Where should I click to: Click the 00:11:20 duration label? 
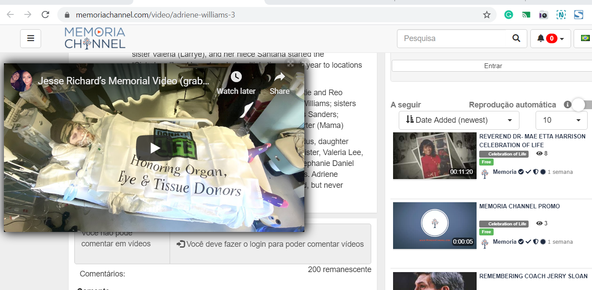(462, 172)
